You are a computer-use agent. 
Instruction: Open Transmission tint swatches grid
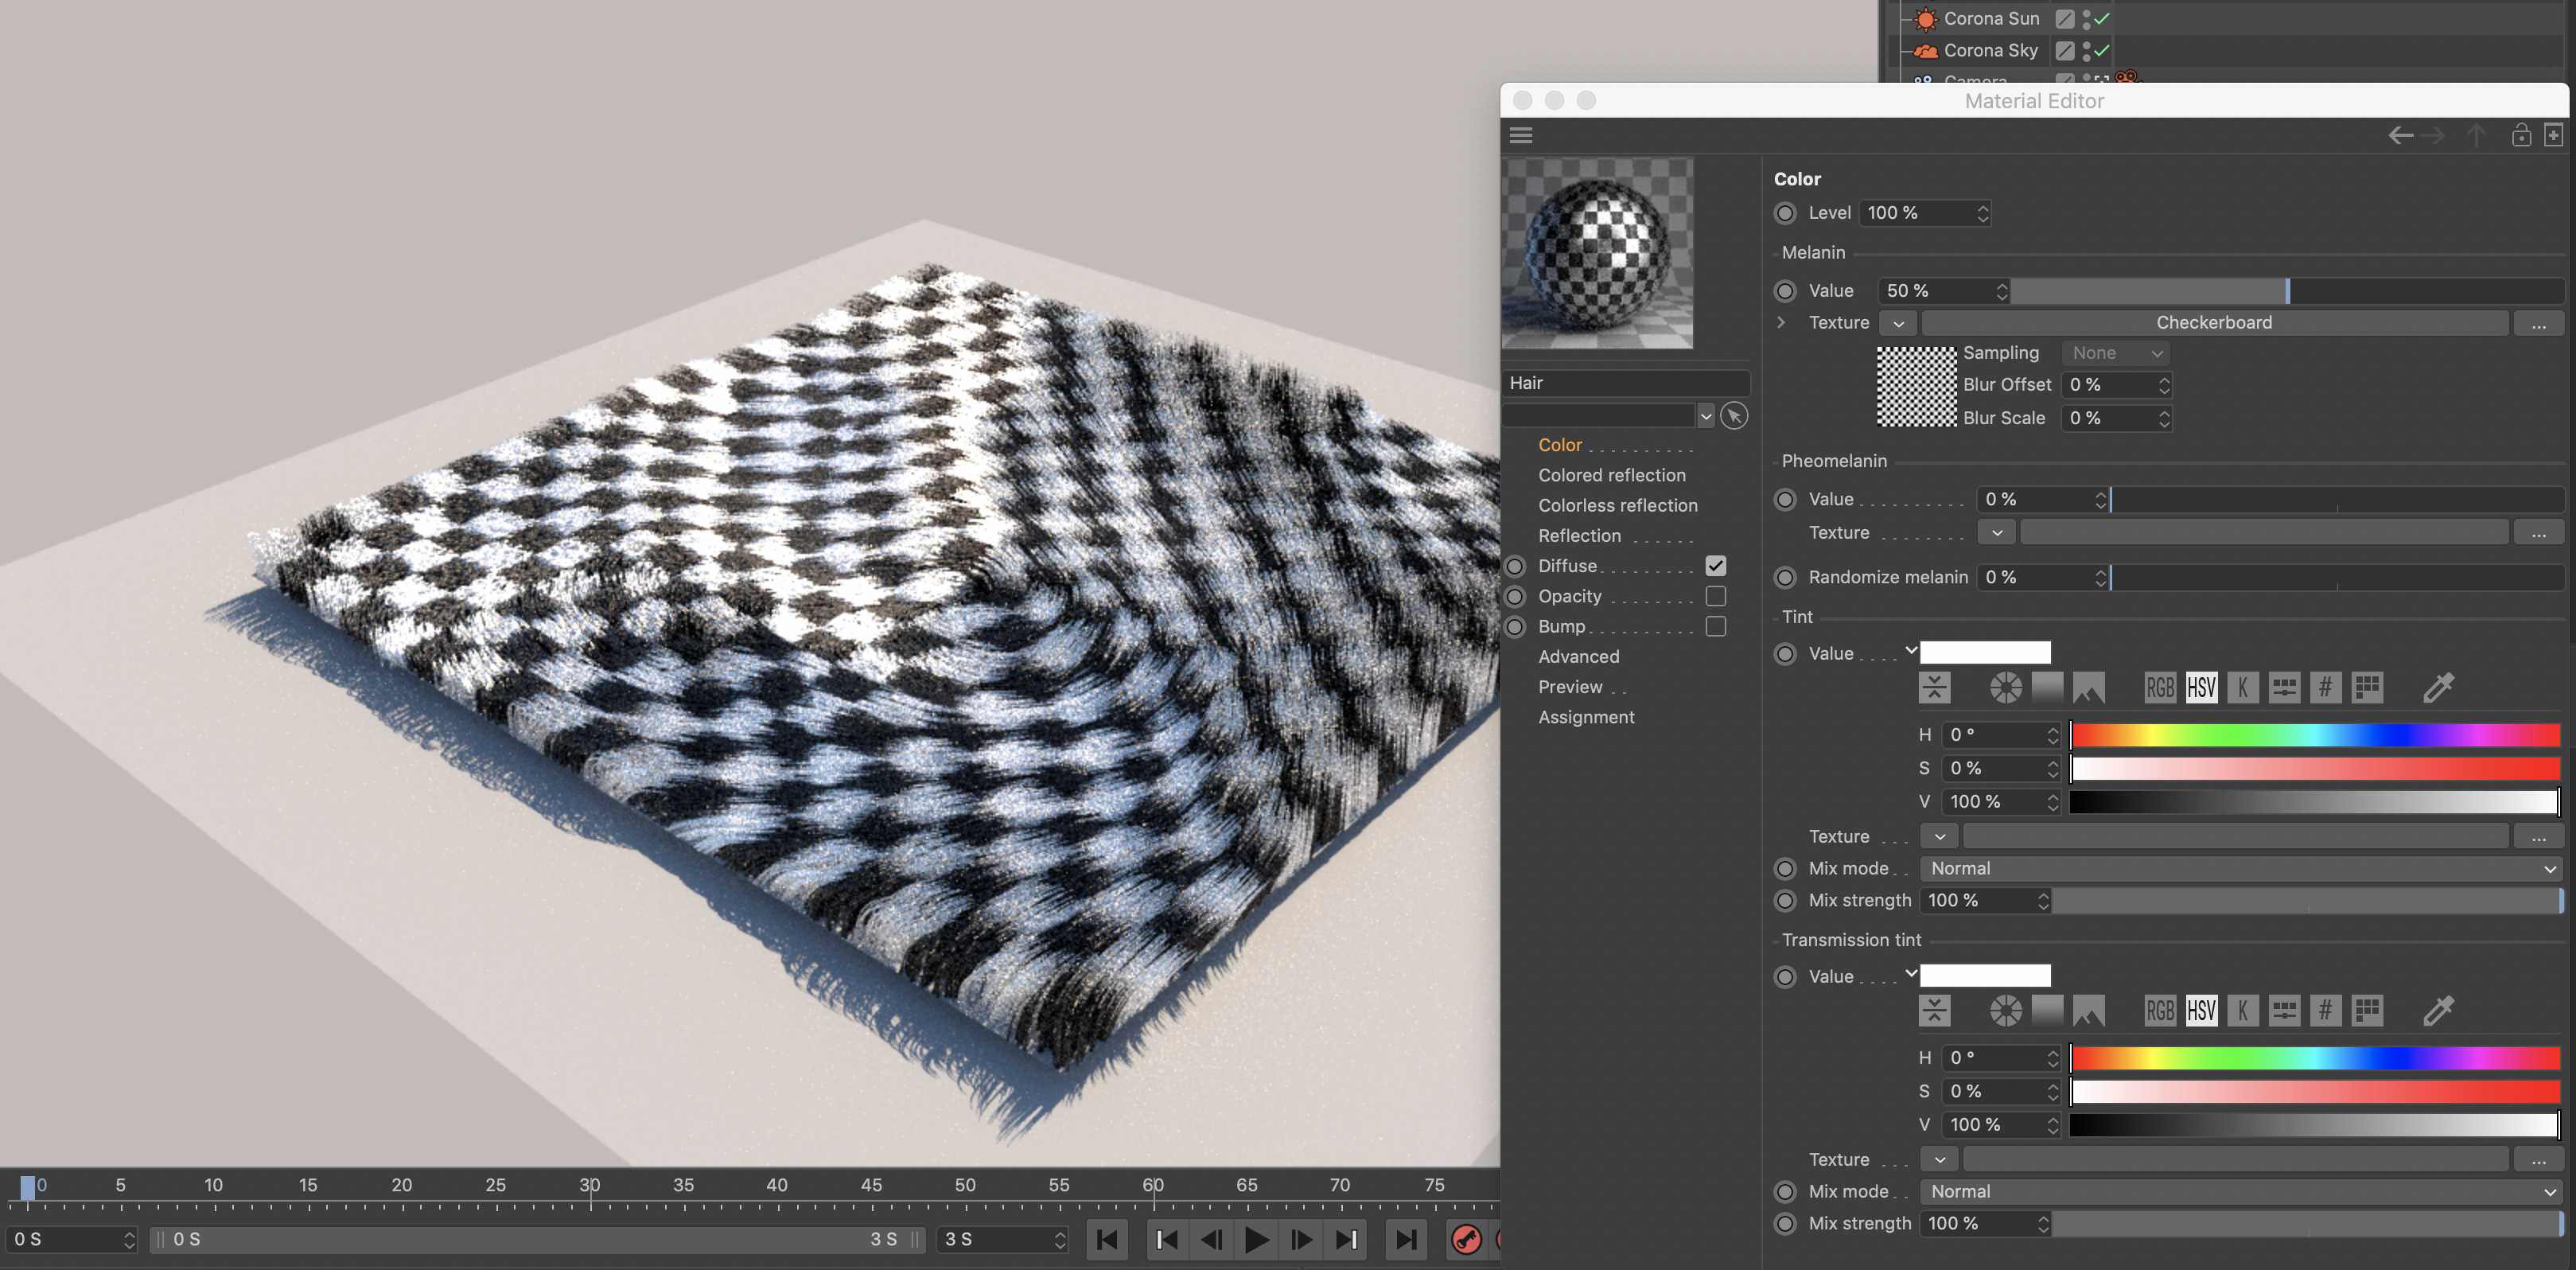[2366, 1010]
